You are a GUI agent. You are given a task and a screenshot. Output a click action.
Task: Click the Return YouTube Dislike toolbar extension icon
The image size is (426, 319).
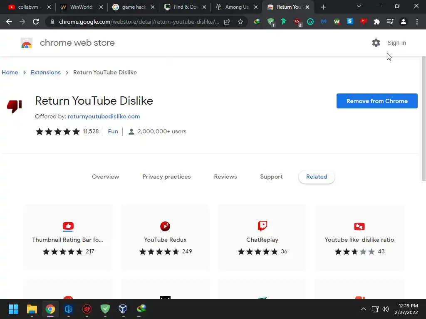(x=364, y=22)
